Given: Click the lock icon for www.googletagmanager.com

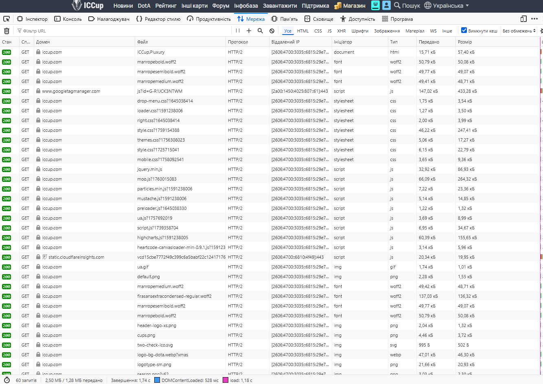Looking at the screenshot, I should point(38,91).
